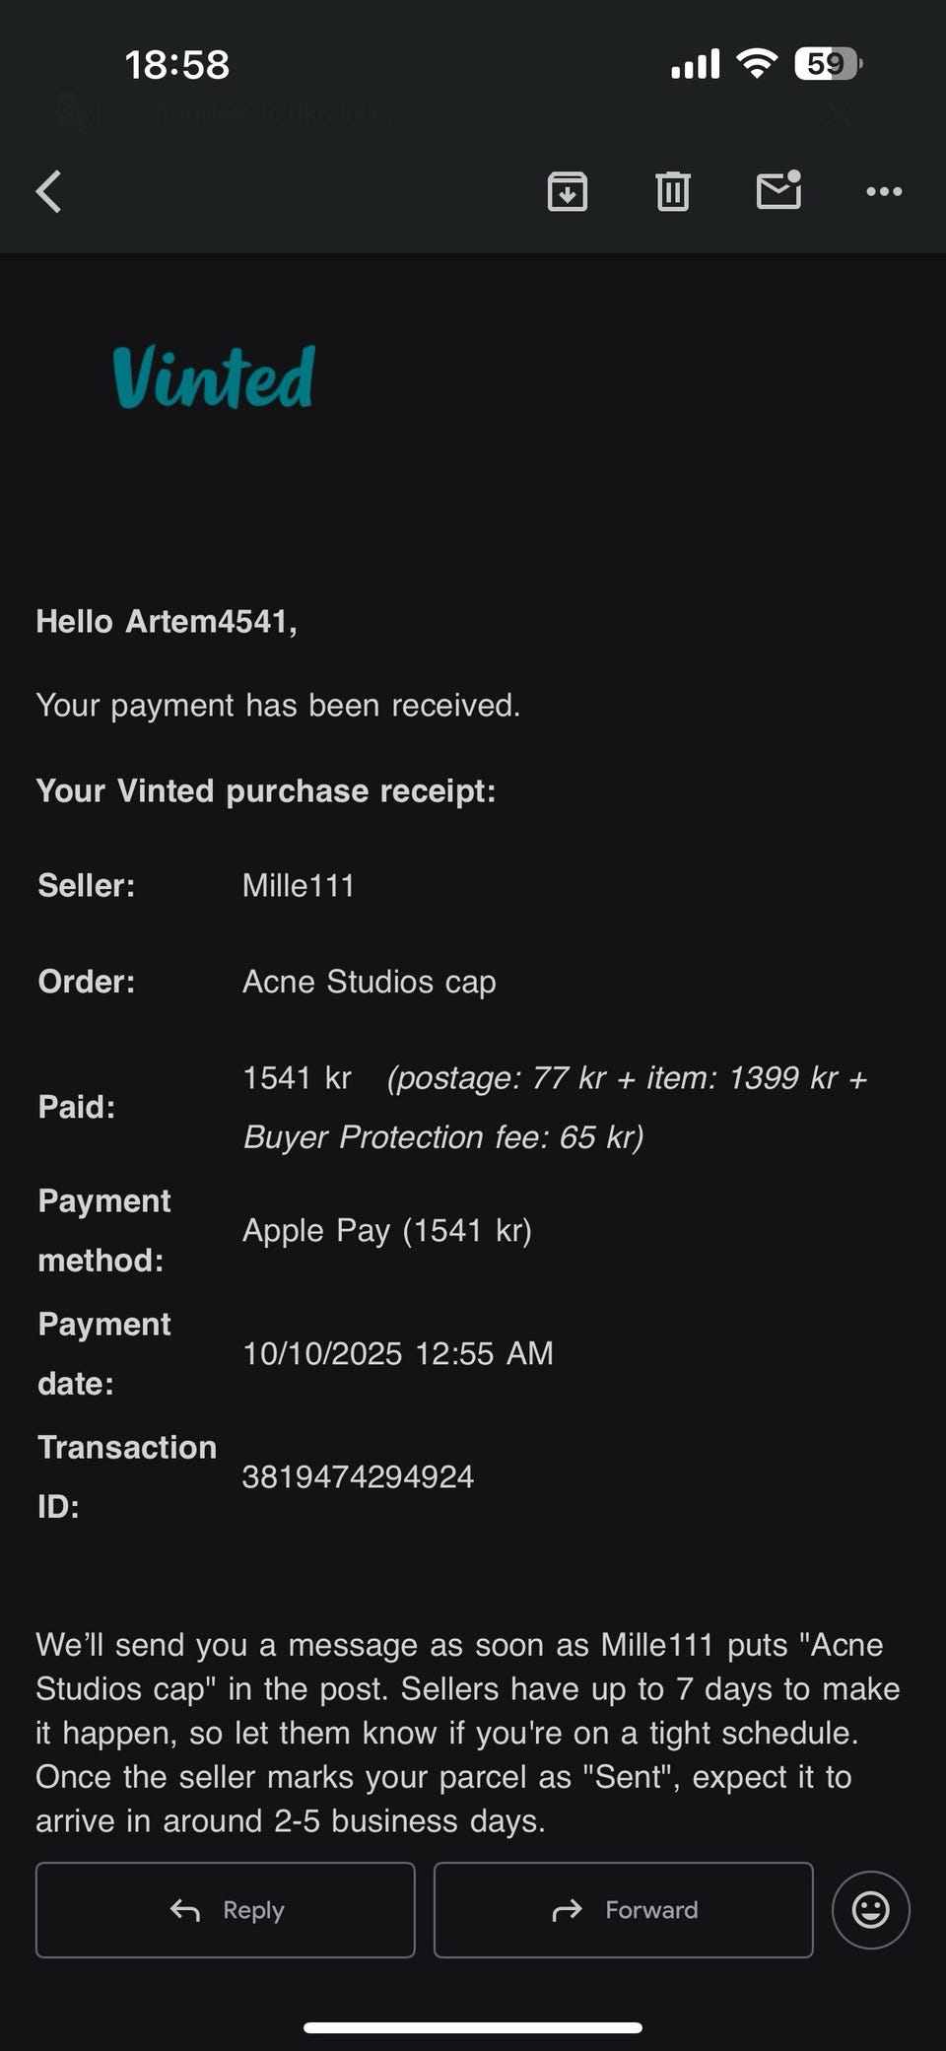The height and width of the screenshot is (2051, 946).
Task: Tap the 18:58 clock in status bar
Action: click(177, 65)
